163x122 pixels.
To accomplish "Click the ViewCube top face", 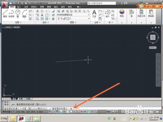I will point(153,37).
